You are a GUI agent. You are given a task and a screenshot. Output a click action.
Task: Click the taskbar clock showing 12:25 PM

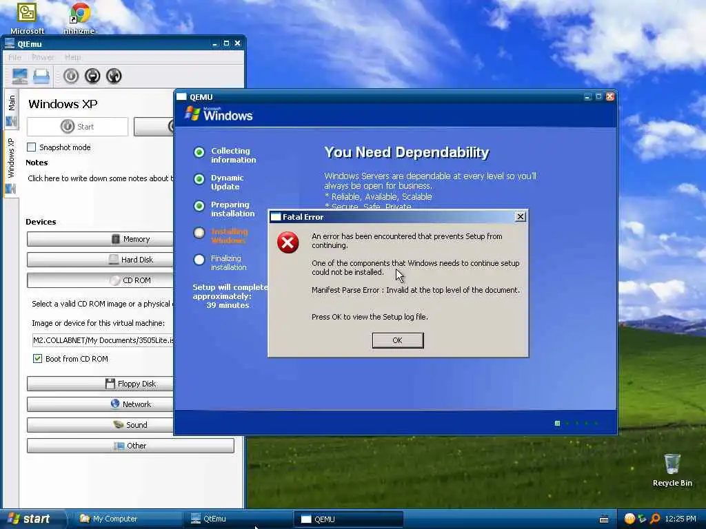tap(680, 519)
